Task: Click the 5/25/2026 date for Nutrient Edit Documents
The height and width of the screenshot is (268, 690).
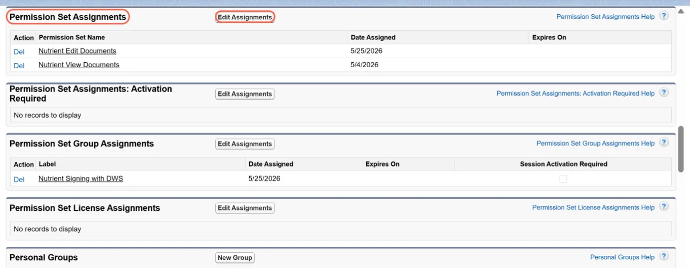Action: [x=366, y=51]
